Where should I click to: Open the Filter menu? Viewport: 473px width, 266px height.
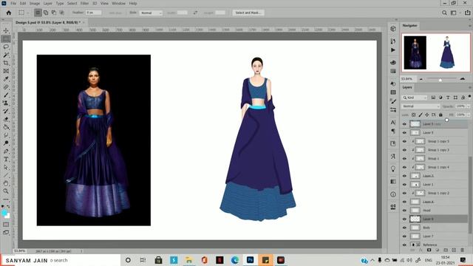click(x=84, y=3)
